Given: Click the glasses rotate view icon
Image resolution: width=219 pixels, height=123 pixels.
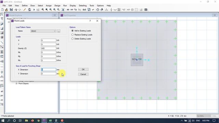Looking at the screenshot, I should tap(85, 10).
